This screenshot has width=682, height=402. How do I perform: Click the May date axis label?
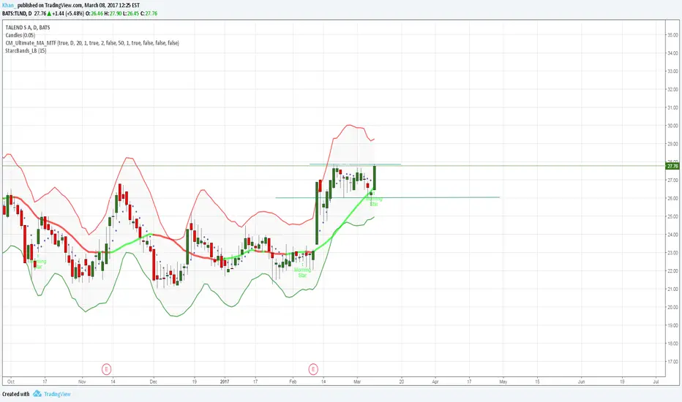(503, 382)
